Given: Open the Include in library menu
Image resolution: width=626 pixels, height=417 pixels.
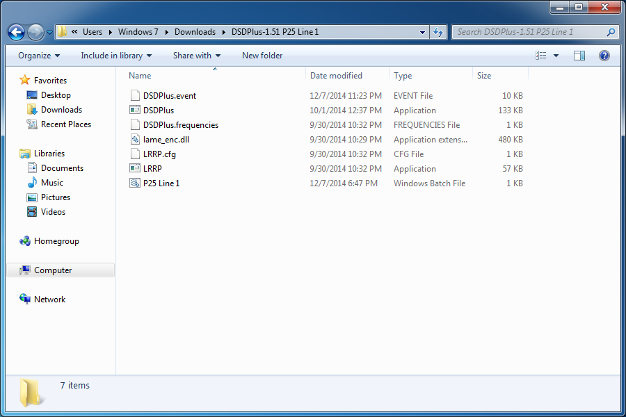Looking at the screenshot, I should [x=116, y=56].
